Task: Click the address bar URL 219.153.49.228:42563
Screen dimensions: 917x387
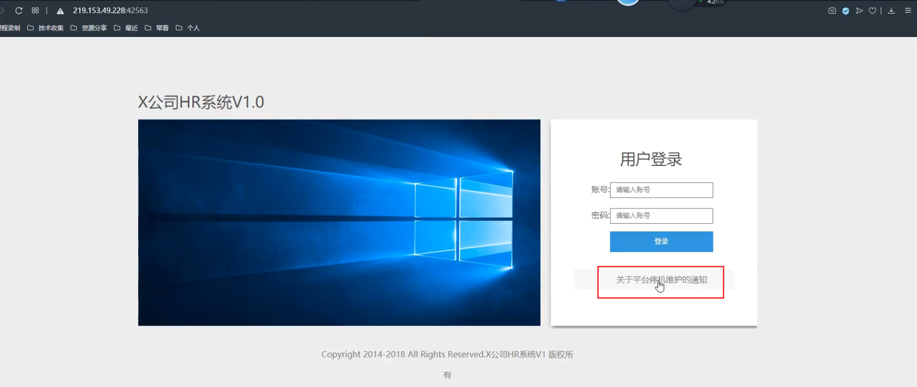Action: (110, 10)
